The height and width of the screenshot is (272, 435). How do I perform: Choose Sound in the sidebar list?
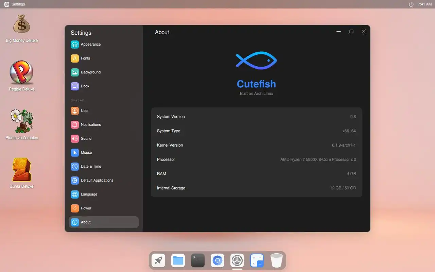[86, 139]
